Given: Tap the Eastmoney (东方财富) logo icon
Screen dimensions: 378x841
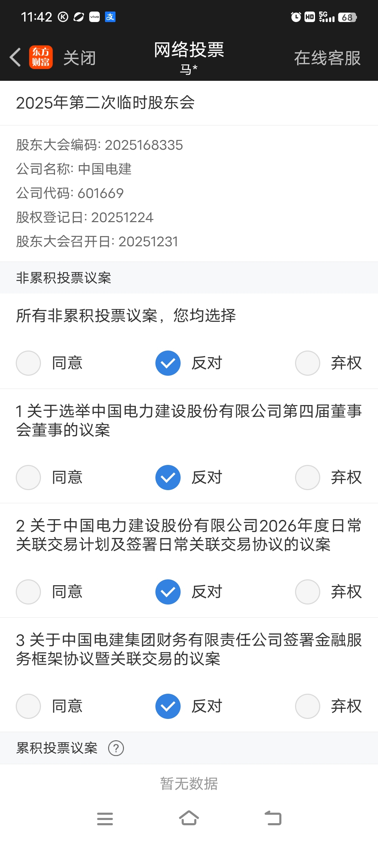Looking at the screenshot, I should [41, 57].
